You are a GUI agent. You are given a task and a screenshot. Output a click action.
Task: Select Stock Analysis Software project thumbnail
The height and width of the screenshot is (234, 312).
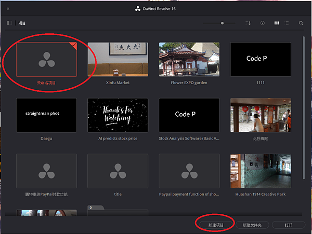tap(189, 115)
